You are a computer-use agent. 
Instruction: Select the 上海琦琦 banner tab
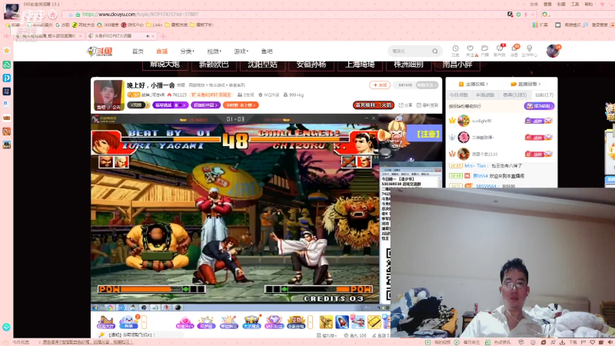pos(360,65)
